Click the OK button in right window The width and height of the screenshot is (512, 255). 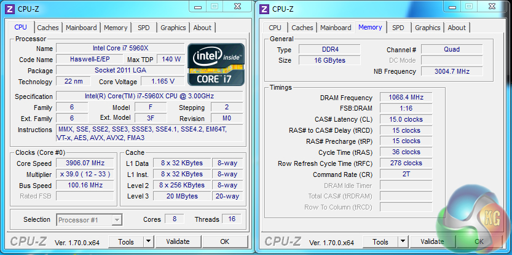pos(479,241)
